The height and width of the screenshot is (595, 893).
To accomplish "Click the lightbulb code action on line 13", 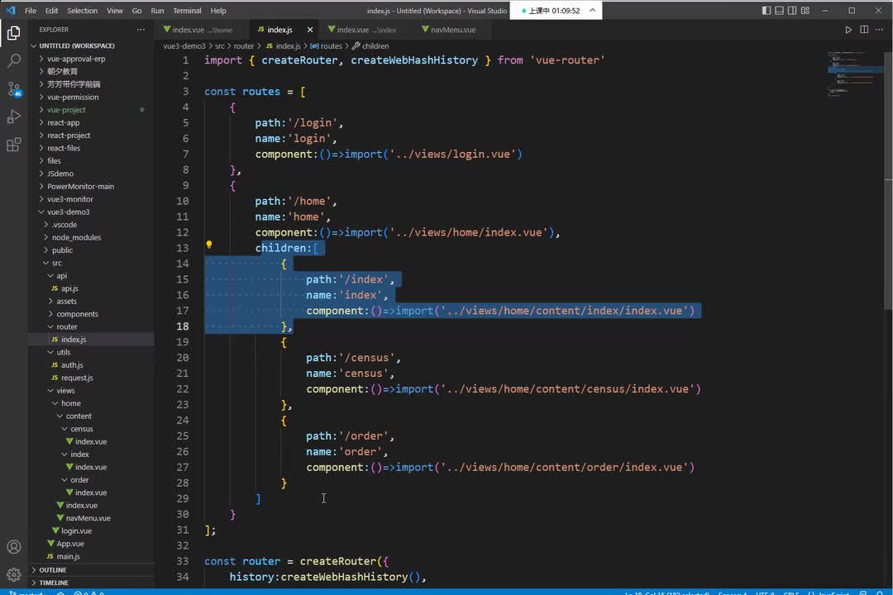I will [x=209, y=245].
